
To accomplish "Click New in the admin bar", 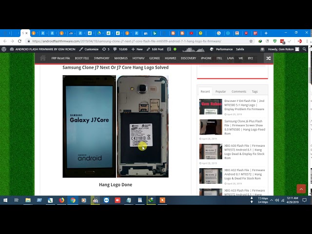I will coord(137,49).
